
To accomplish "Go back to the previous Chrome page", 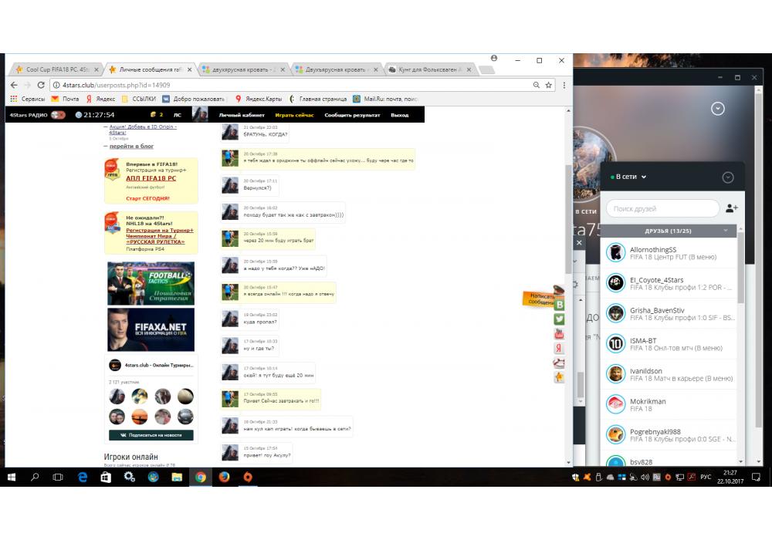I will pyautogui.click(x=14, y=85).
